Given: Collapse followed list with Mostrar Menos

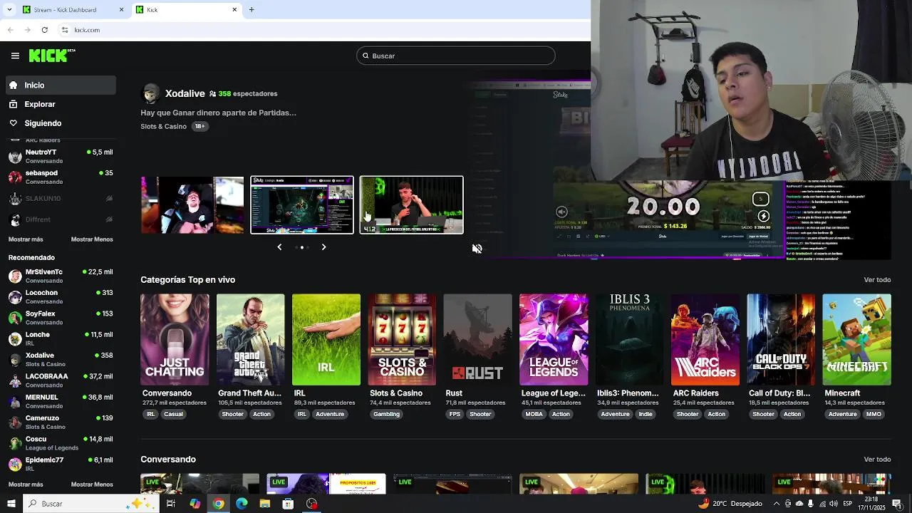Looking at the screenshot, I should point(92,239).
